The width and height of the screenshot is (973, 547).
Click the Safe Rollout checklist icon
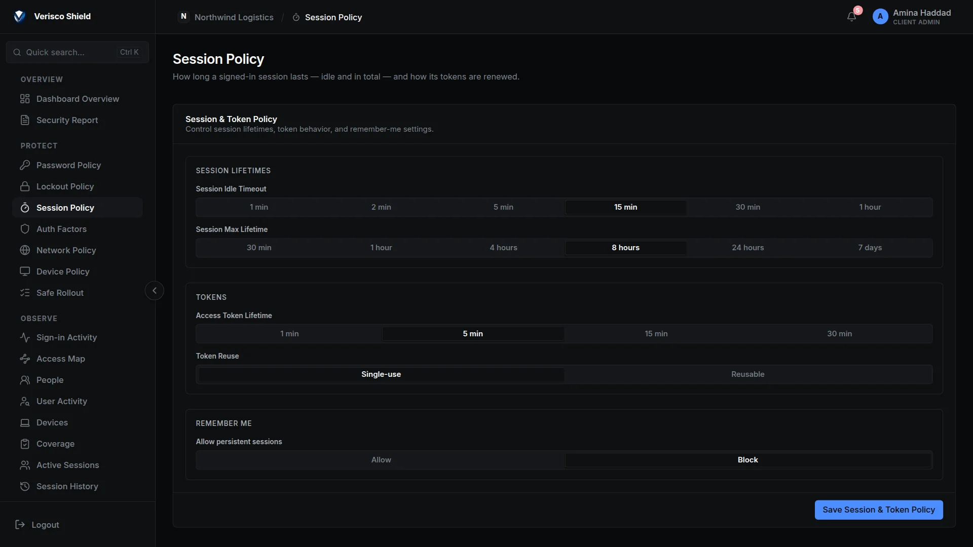(x=25, y=293)
